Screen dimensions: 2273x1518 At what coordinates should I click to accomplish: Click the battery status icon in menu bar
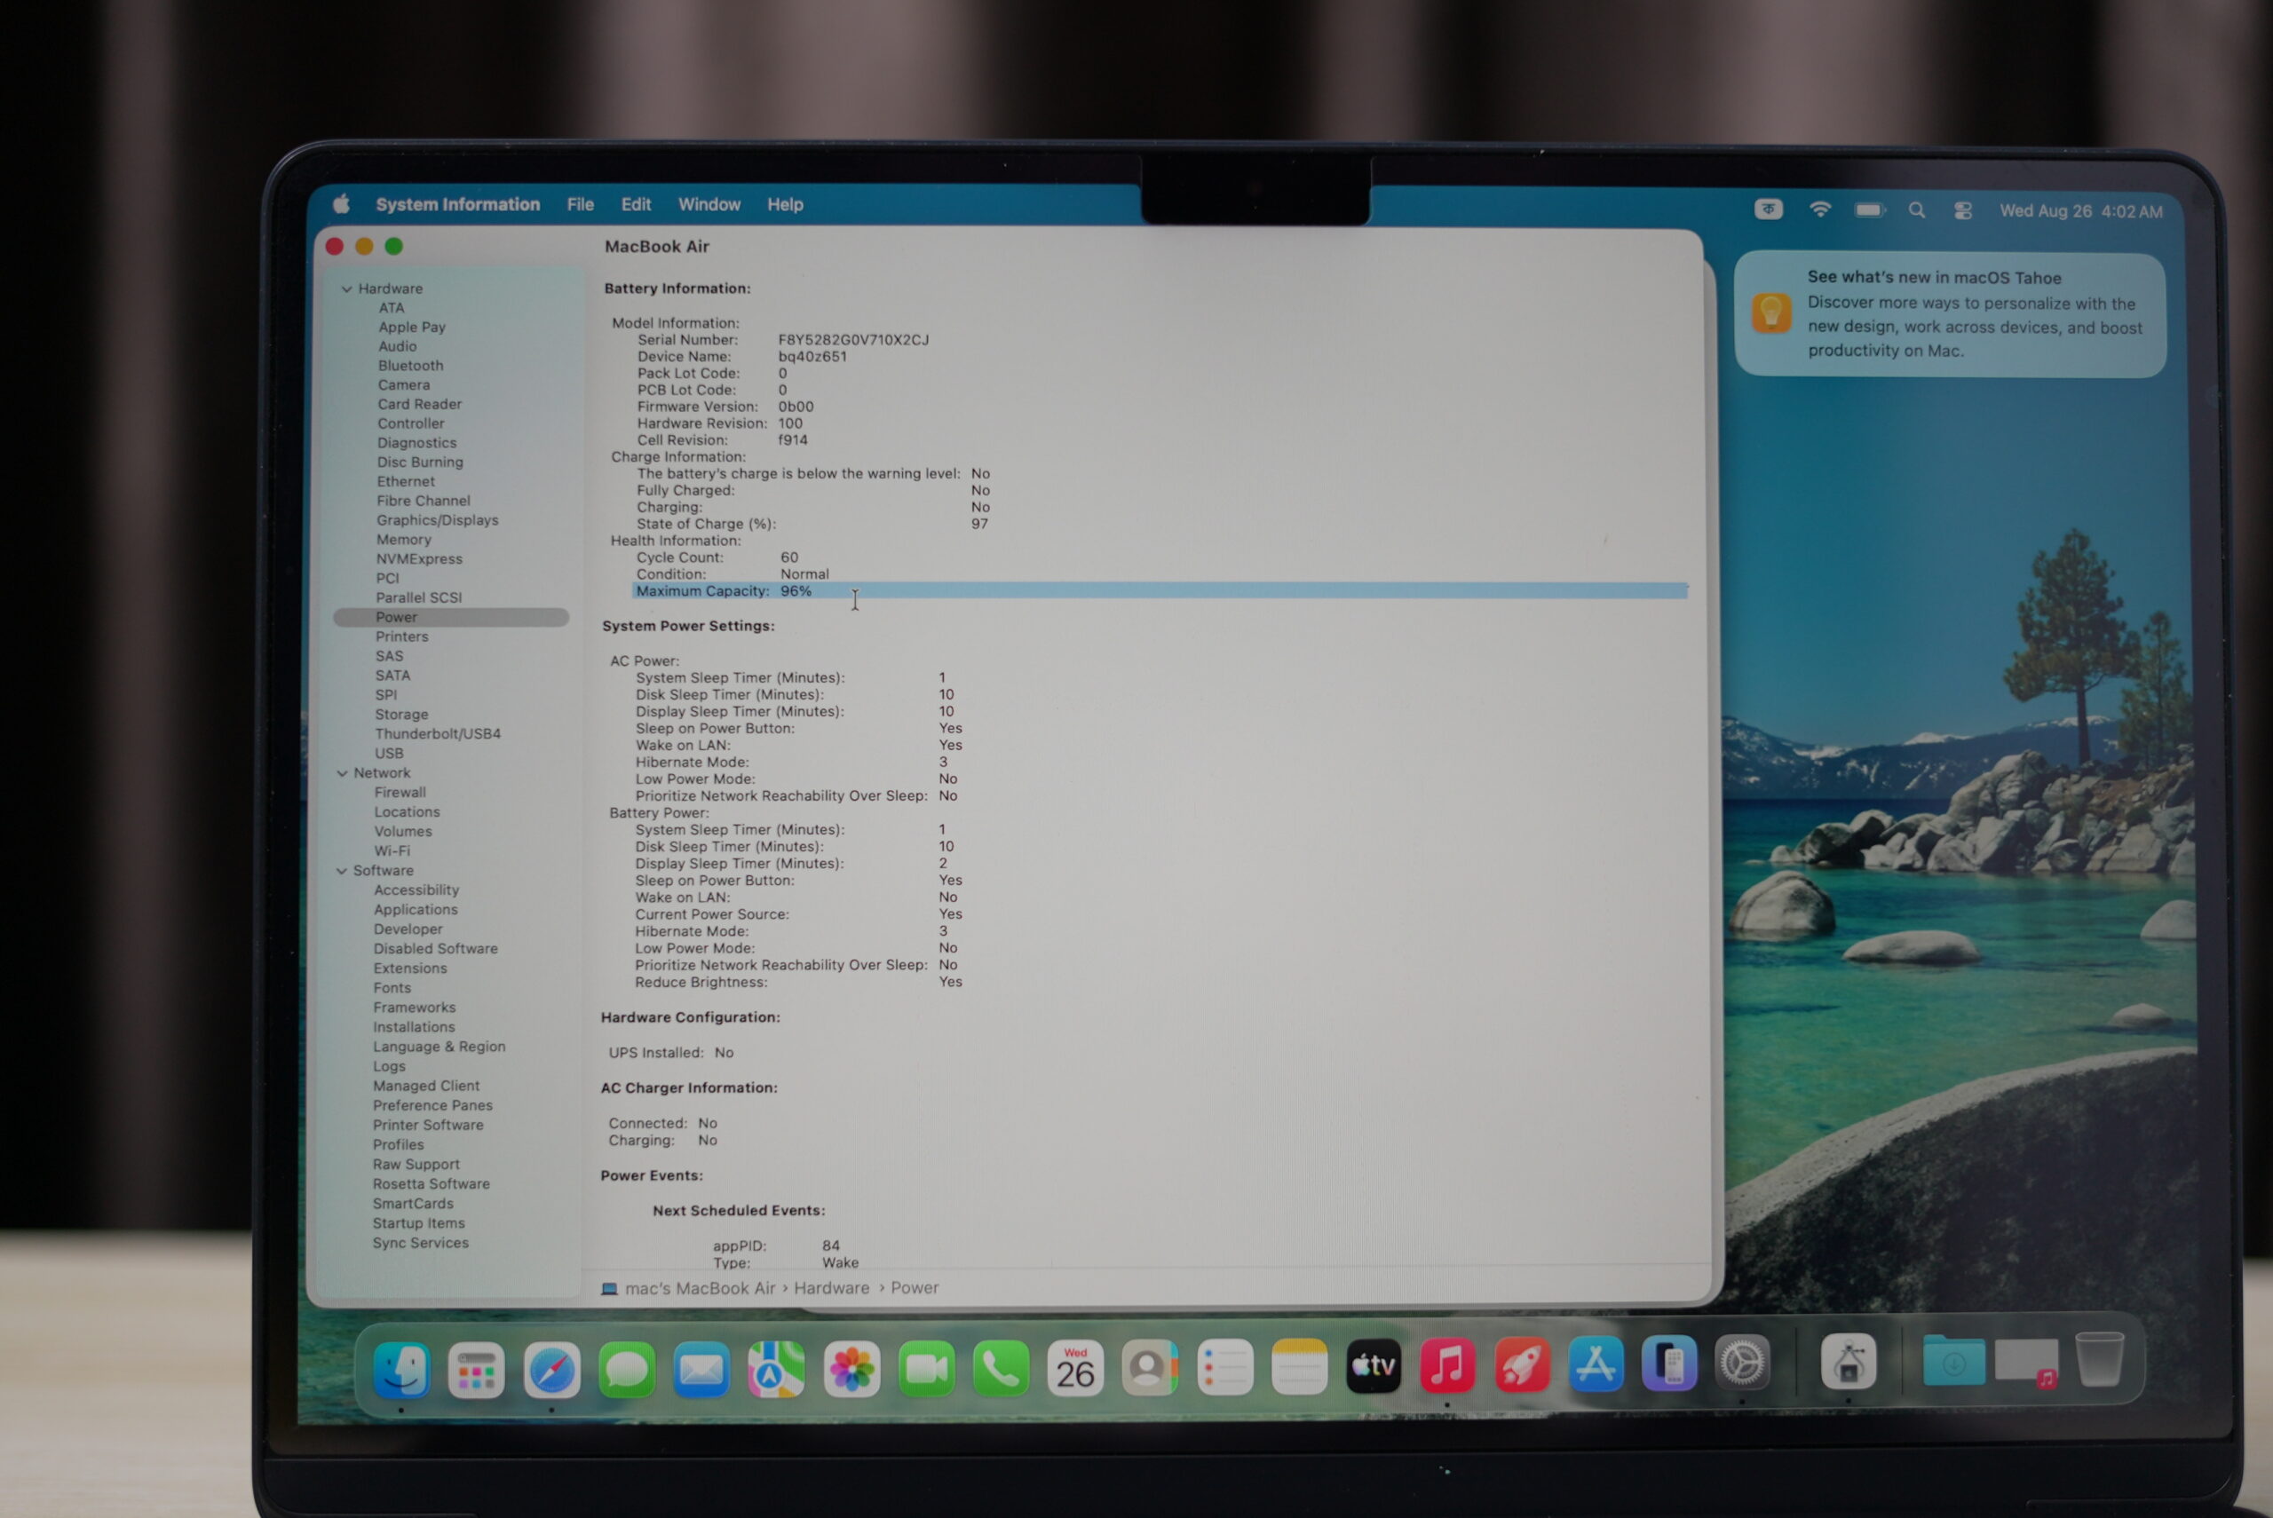click(x=1869, y=210)
